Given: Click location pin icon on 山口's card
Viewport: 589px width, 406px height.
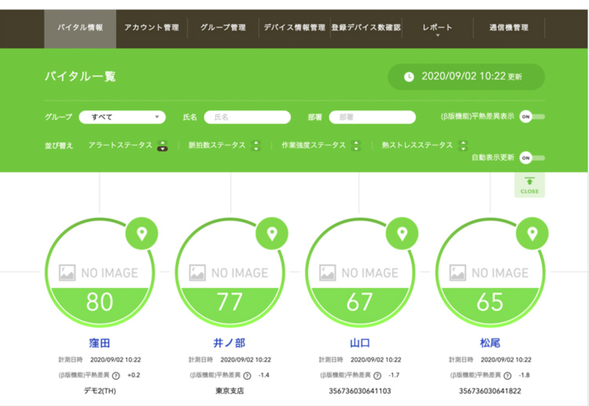Looking at the screenshot, I should [402, 234].
